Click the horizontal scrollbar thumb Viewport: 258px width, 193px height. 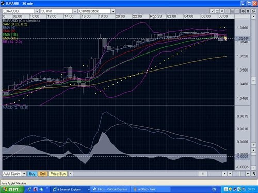point(203,174)
